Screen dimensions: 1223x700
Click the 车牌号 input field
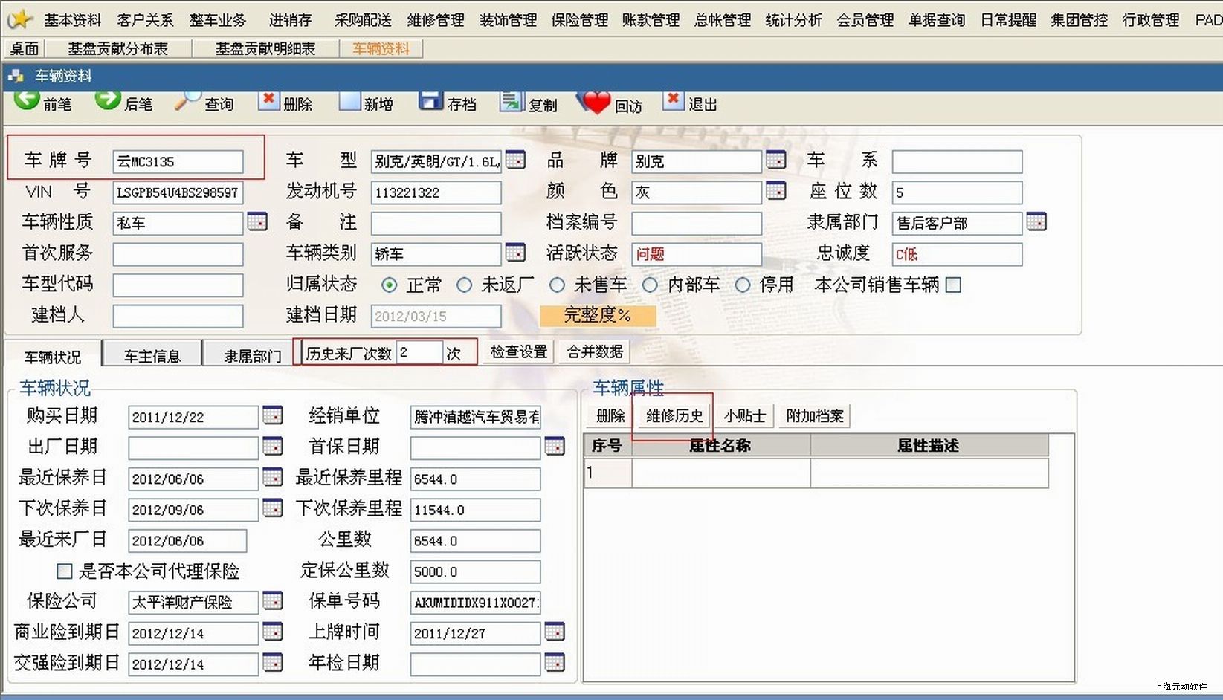pyautogui.click(x=178, y=162)
